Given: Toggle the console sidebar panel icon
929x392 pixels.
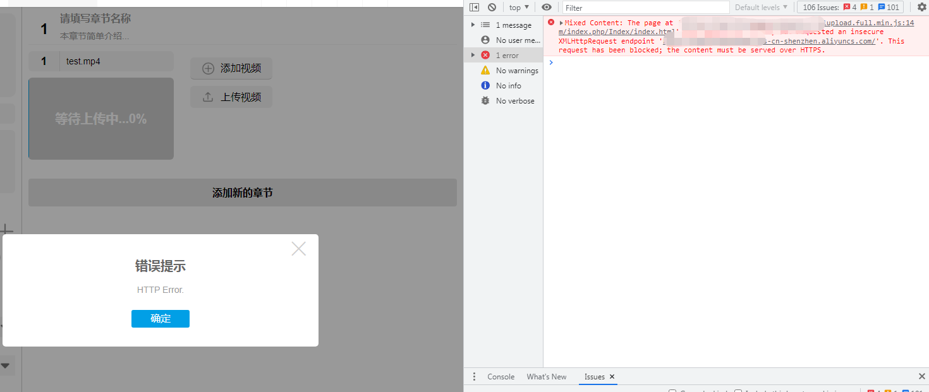Looking at the screenshot, I should tap(474, 8).
